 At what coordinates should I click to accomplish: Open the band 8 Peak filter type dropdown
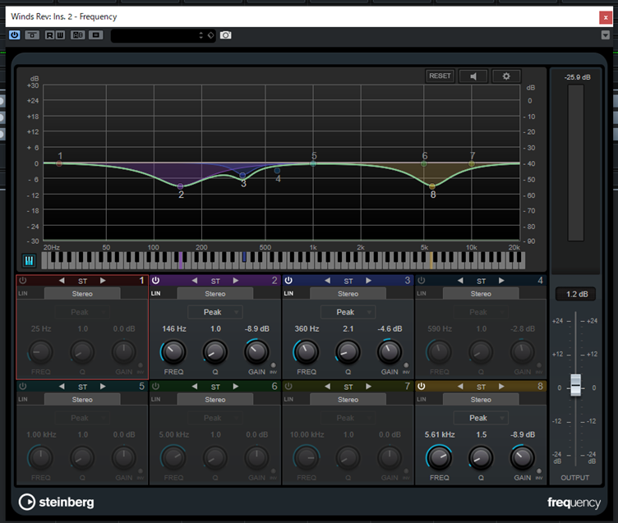click(478, 418)
